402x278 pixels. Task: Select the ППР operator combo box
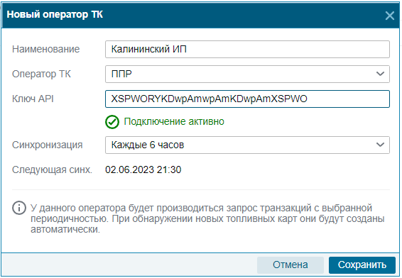point(247,74)
